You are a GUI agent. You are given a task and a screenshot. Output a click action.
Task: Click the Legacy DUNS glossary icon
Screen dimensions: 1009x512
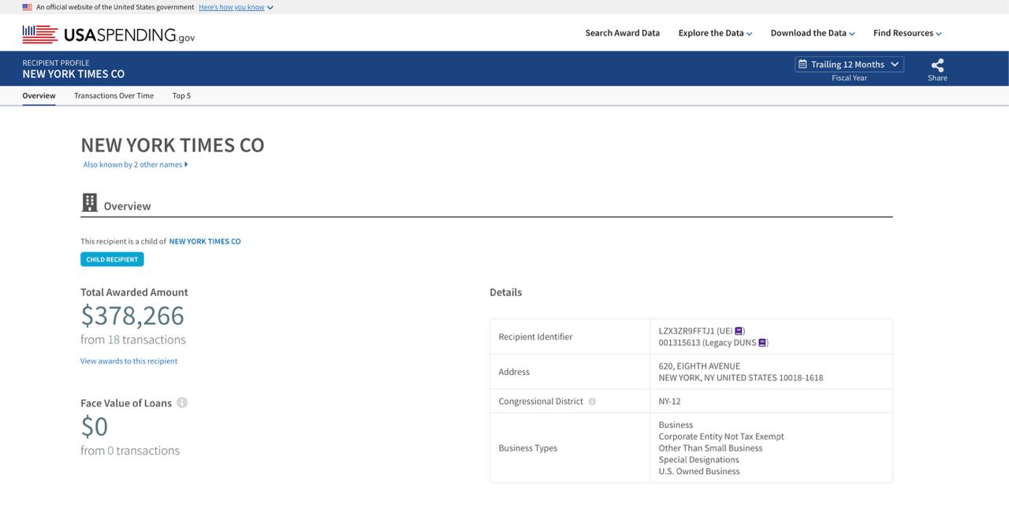point(762,343)
